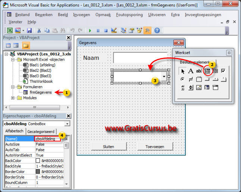Select the MultiPage tool in Werkset
Image resolution: width=241 pixels, height=192 pixels.
tap(223, 80)
